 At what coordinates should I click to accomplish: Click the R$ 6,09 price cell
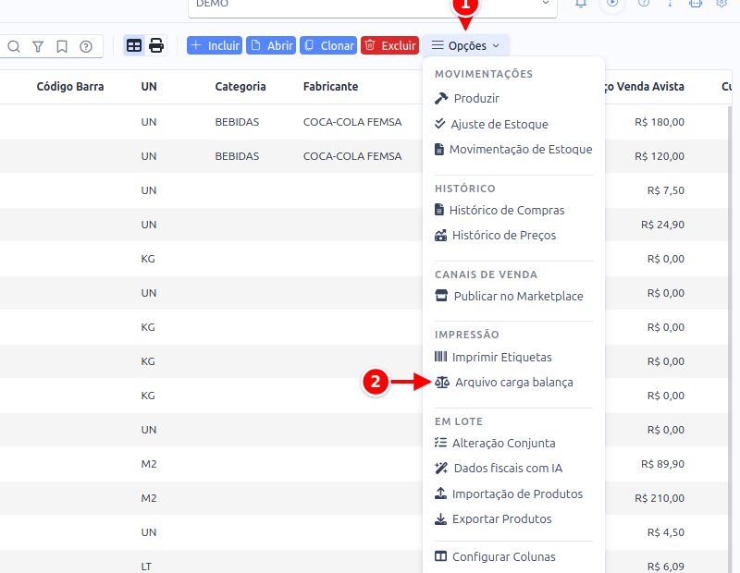click(x=665, y=567)
